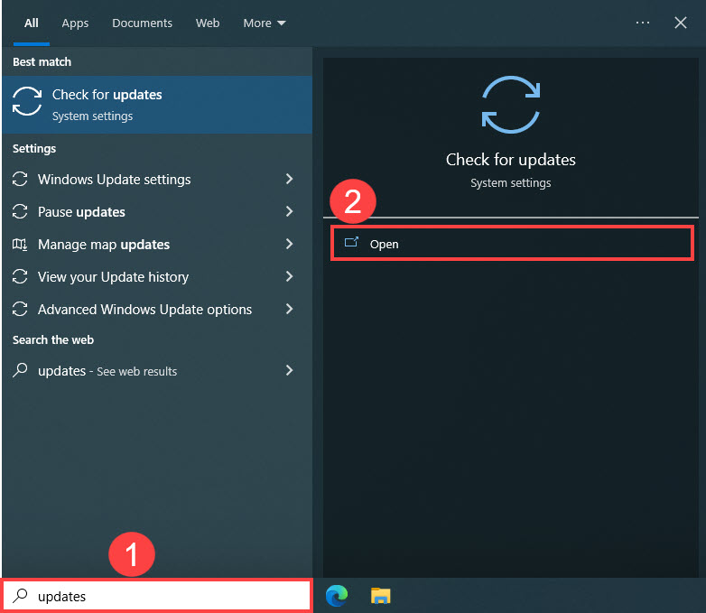
Task: Click the Settings section heading
Action: 34,149
